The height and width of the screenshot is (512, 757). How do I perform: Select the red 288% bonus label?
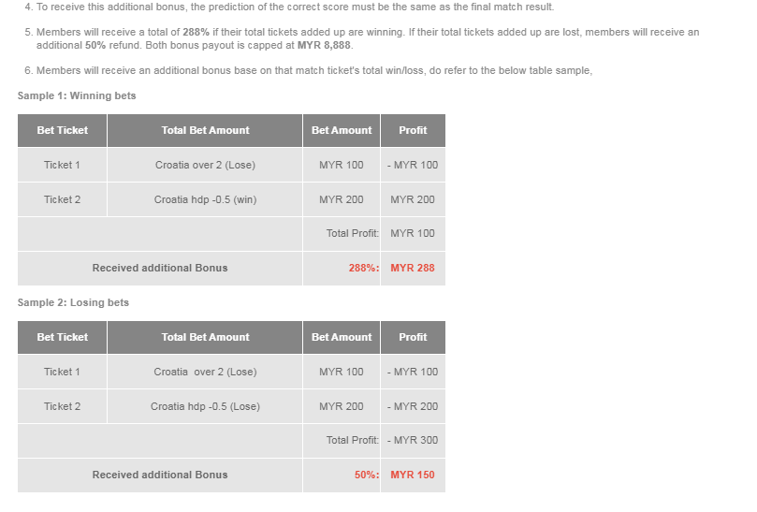[x=363, y=268]
